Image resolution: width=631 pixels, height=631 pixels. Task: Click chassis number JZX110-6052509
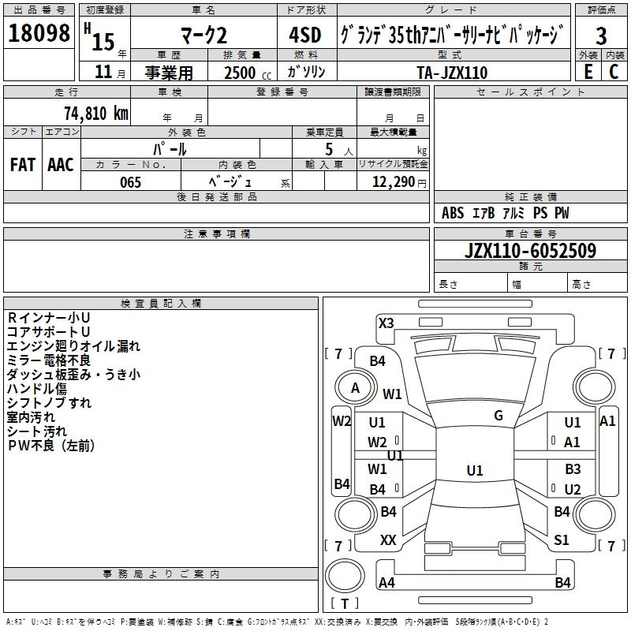531,251
